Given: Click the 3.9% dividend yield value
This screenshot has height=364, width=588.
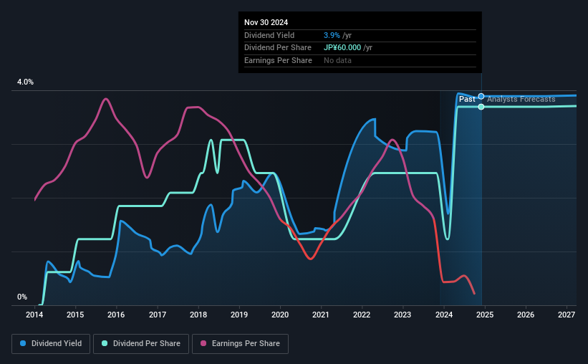Looking at the screenshot, I should coord(332,35).
